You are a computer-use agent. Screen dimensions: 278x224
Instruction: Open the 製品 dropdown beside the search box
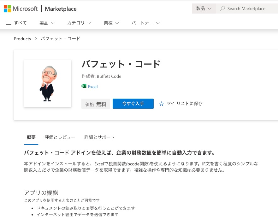tap(204, 9)
